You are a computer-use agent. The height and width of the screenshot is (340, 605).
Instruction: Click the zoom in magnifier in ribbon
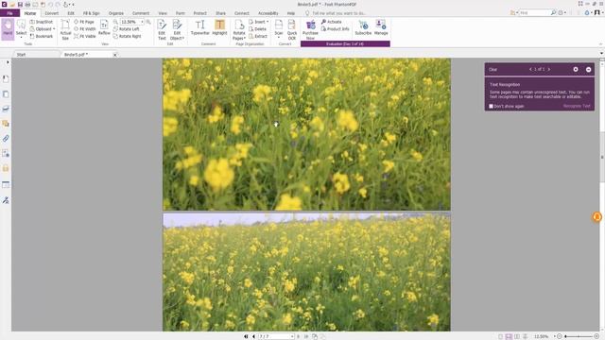(148, 22)
